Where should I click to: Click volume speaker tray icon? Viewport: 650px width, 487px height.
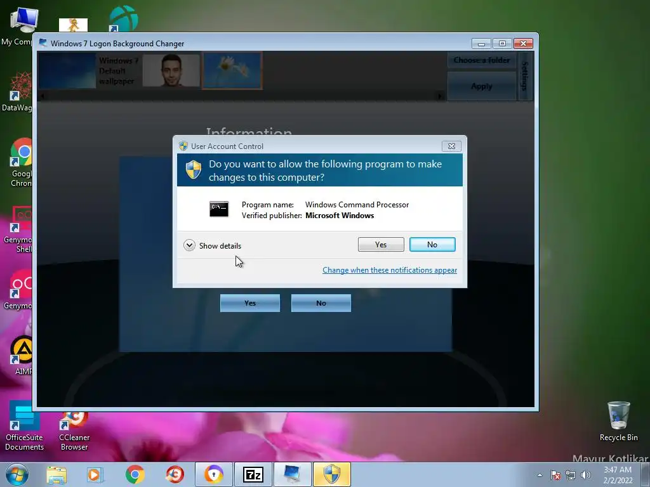tap(586, 475)
